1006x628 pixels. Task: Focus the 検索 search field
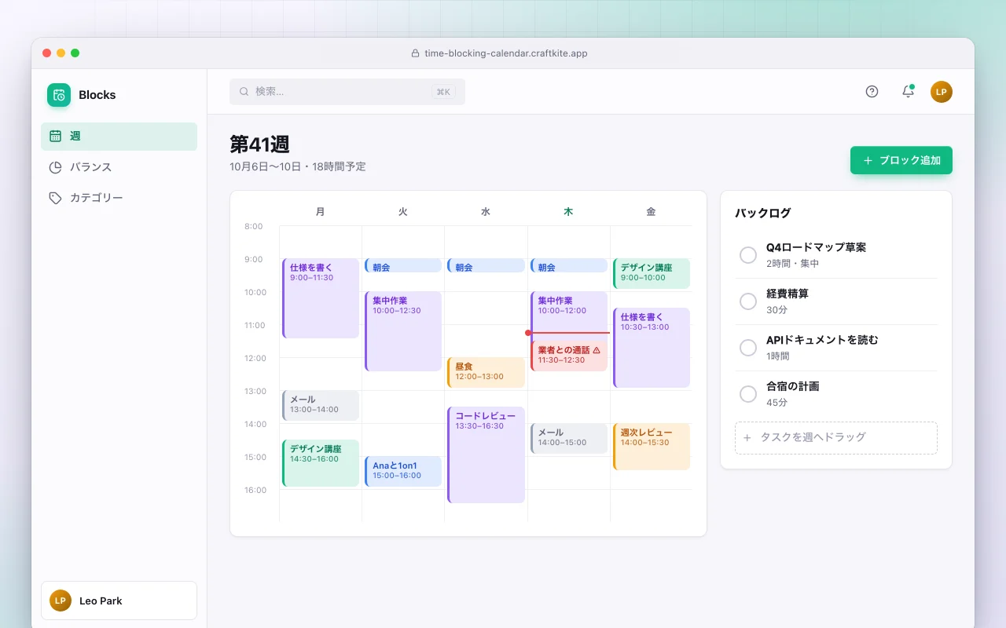347,92
